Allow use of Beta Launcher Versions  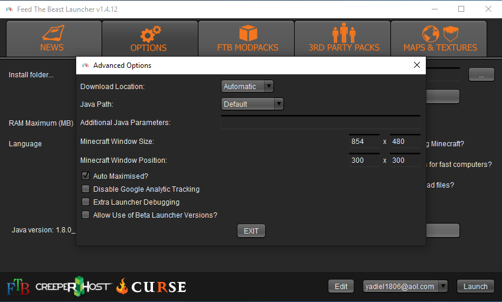[86, 215]
